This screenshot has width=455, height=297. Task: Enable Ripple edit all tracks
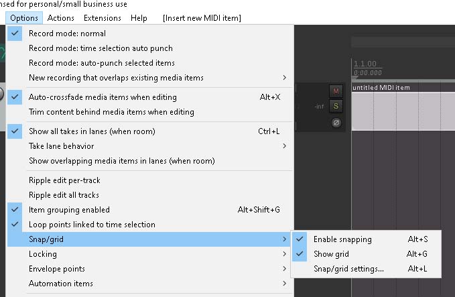coord(149,195)
